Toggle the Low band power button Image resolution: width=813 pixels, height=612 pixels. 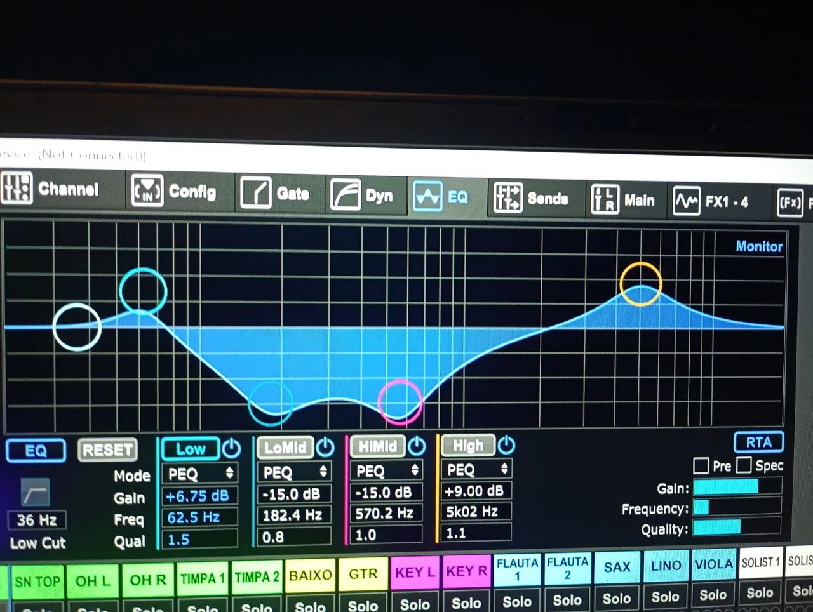(x=232, y=448)
